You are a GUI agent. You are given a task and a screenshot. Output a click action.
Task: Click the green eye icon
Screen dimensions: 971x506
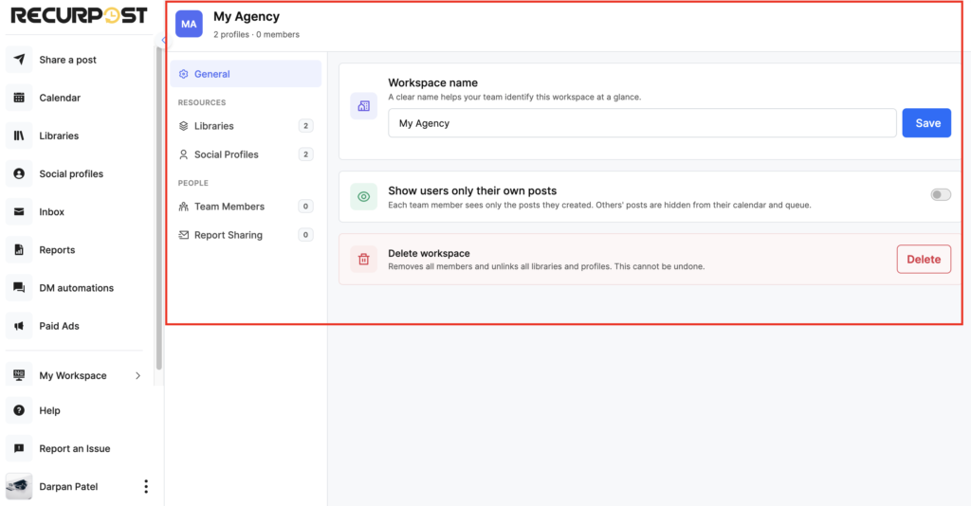tap(363, 197)
